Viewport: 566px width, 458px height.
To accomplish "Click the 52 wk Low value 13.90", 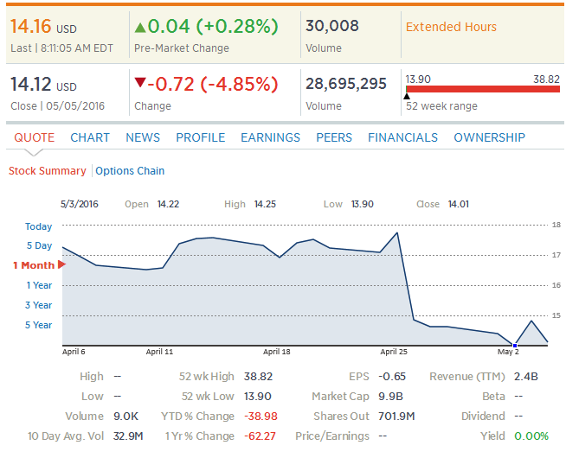I will 257,397.
